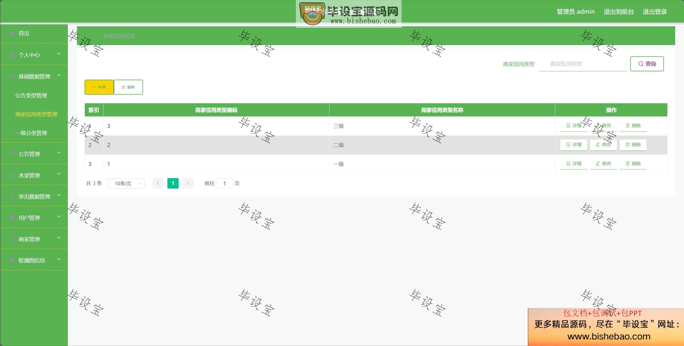
Task: Click the 修改 pencil icon for row 二级
Action: (x=598, y=145)
